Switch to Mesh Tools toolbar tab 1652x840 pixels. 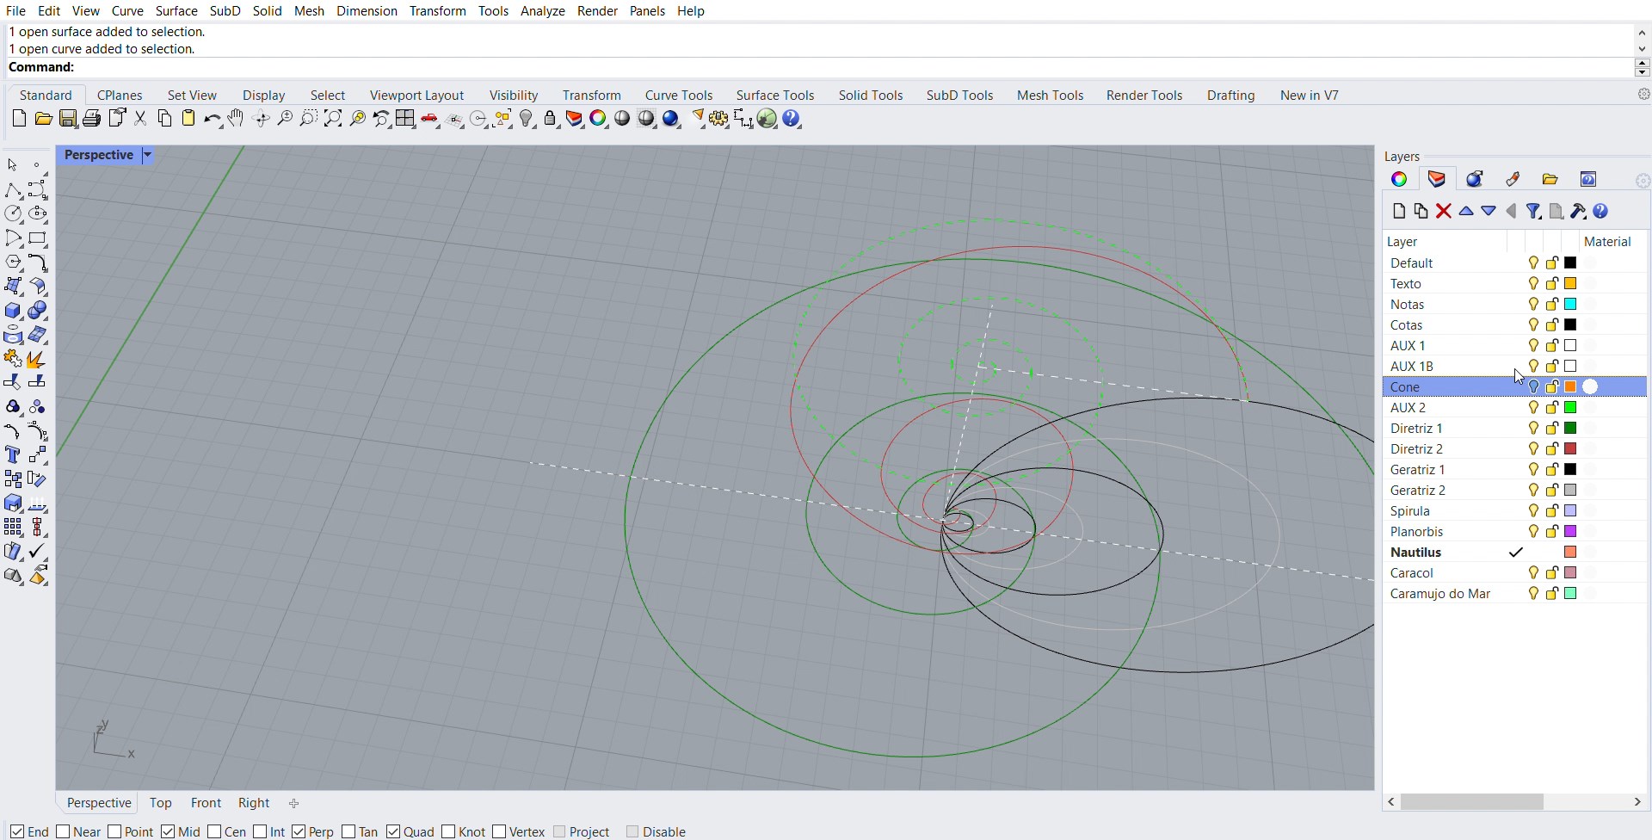tap(1050, 96)
